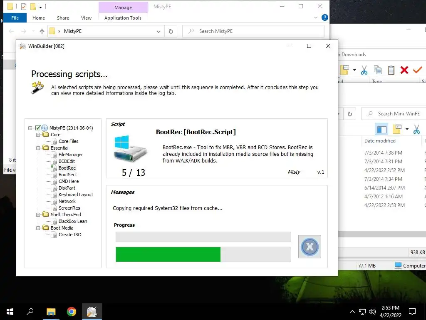Collapse the MistyPE root tree node
Image resolution: width=426 pixels, height=320 pixels.
(30, 128)
